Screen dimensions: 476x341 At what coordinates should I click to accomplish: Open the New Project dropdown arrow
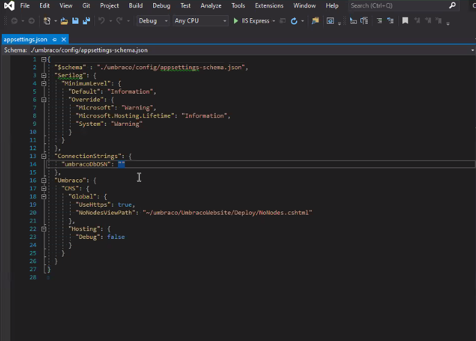pyautogui.click(x=55, y=21)
